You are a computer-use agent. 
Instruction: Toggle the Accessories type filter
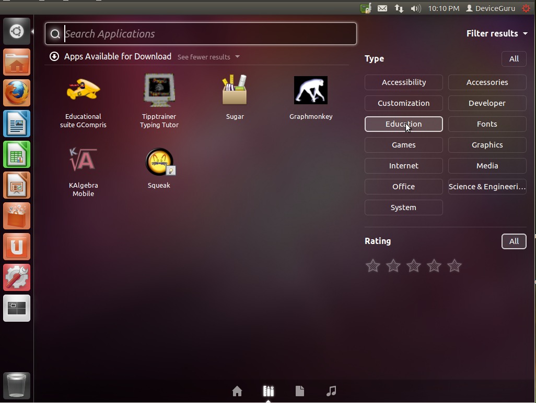pos(487,82)
